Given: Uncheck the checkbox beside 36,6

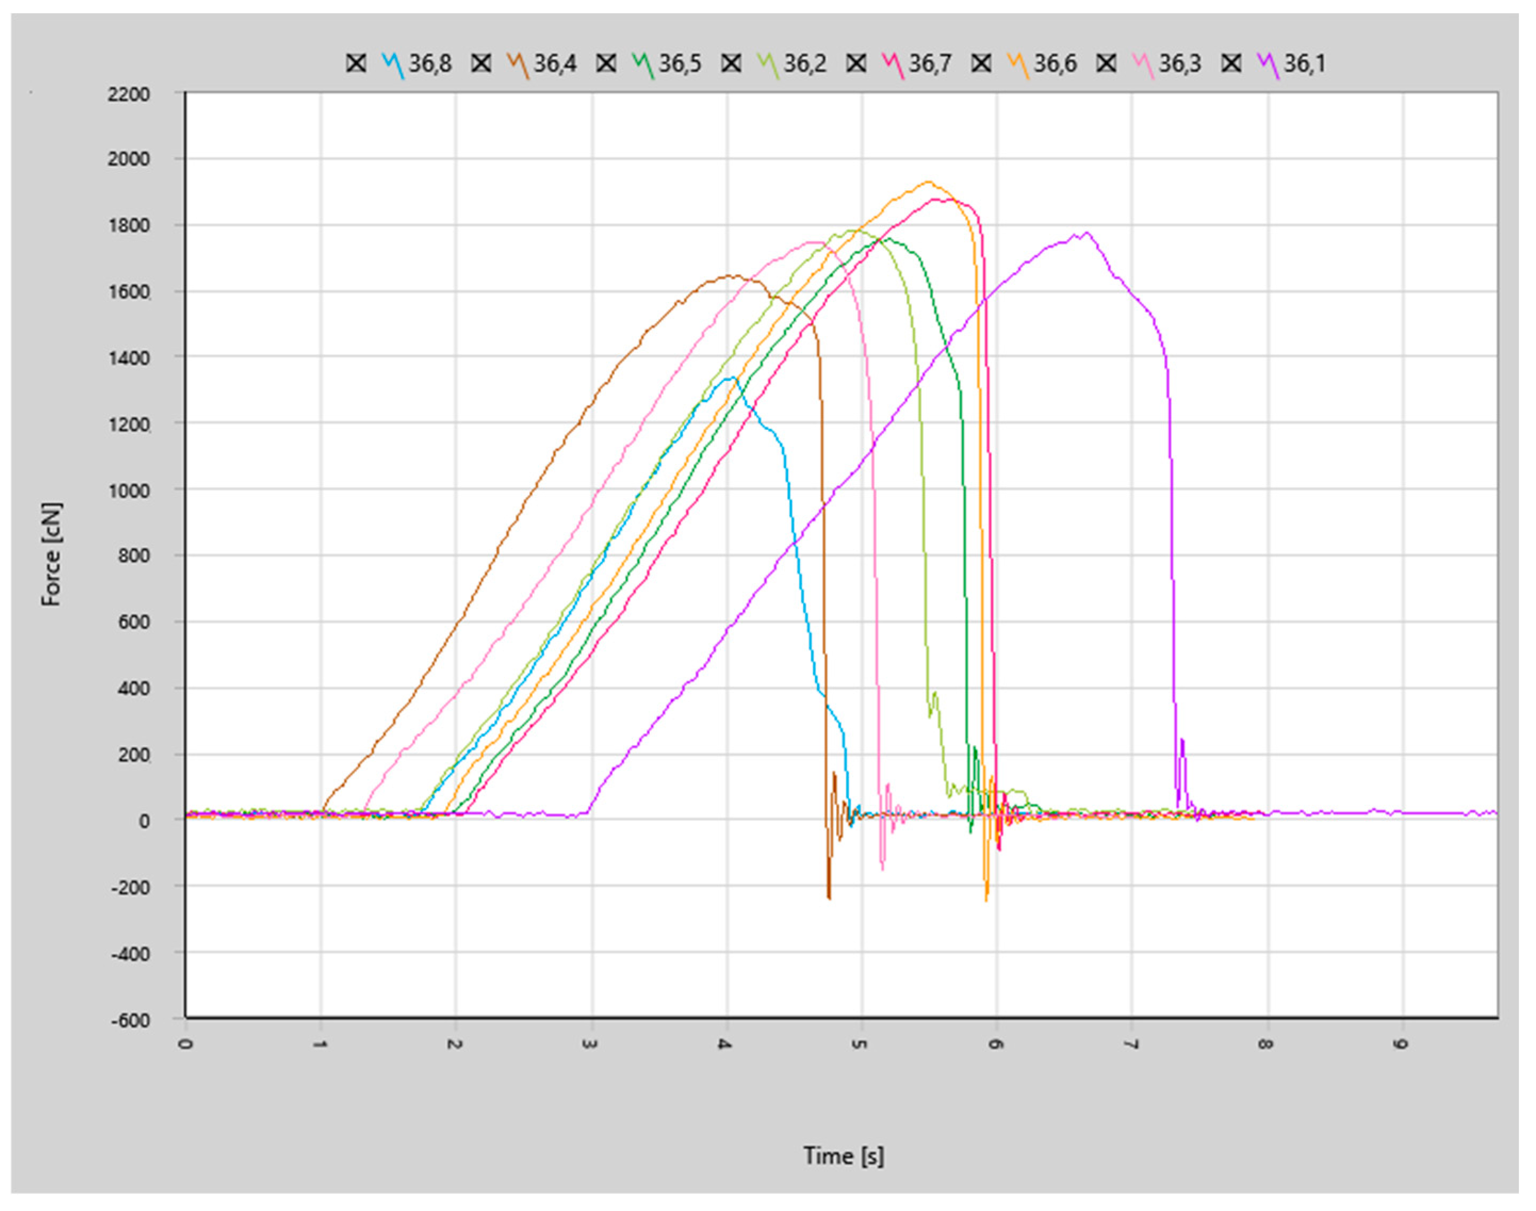Looking at the screenshot, I should [982, 63].
